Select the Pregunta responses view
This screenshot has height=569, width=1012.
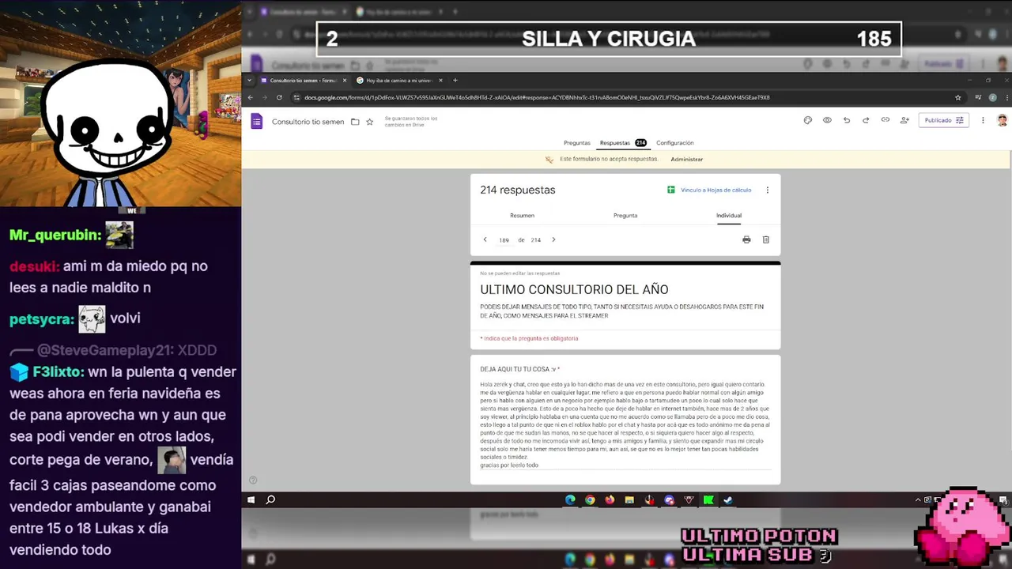tap(625, 215)
